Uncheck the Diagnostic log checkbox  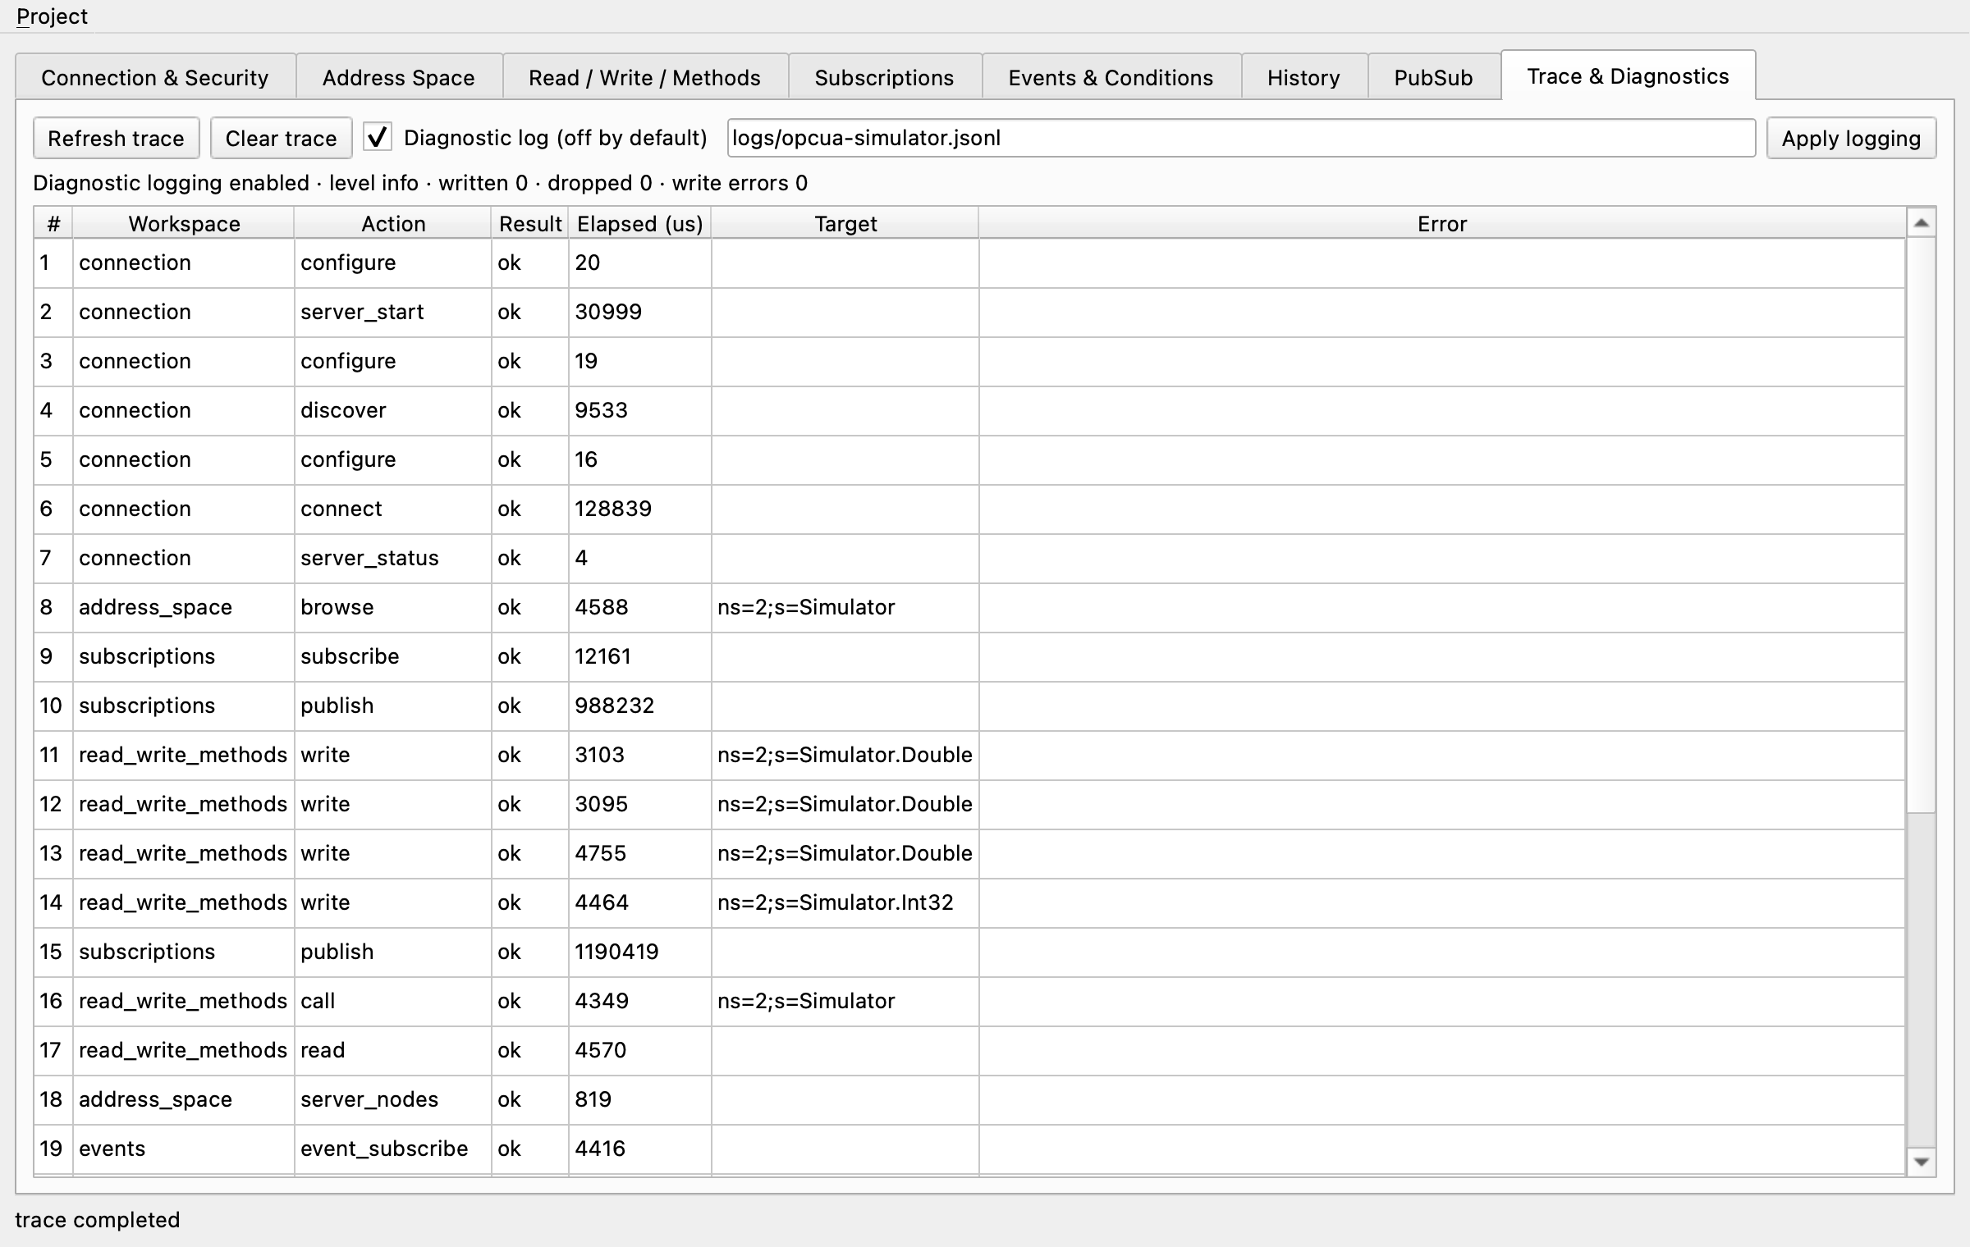[378, 137]
